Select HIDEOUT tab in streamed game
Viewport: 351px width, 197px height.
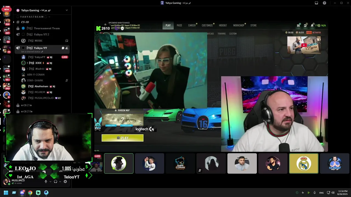[x=223, y=25]
